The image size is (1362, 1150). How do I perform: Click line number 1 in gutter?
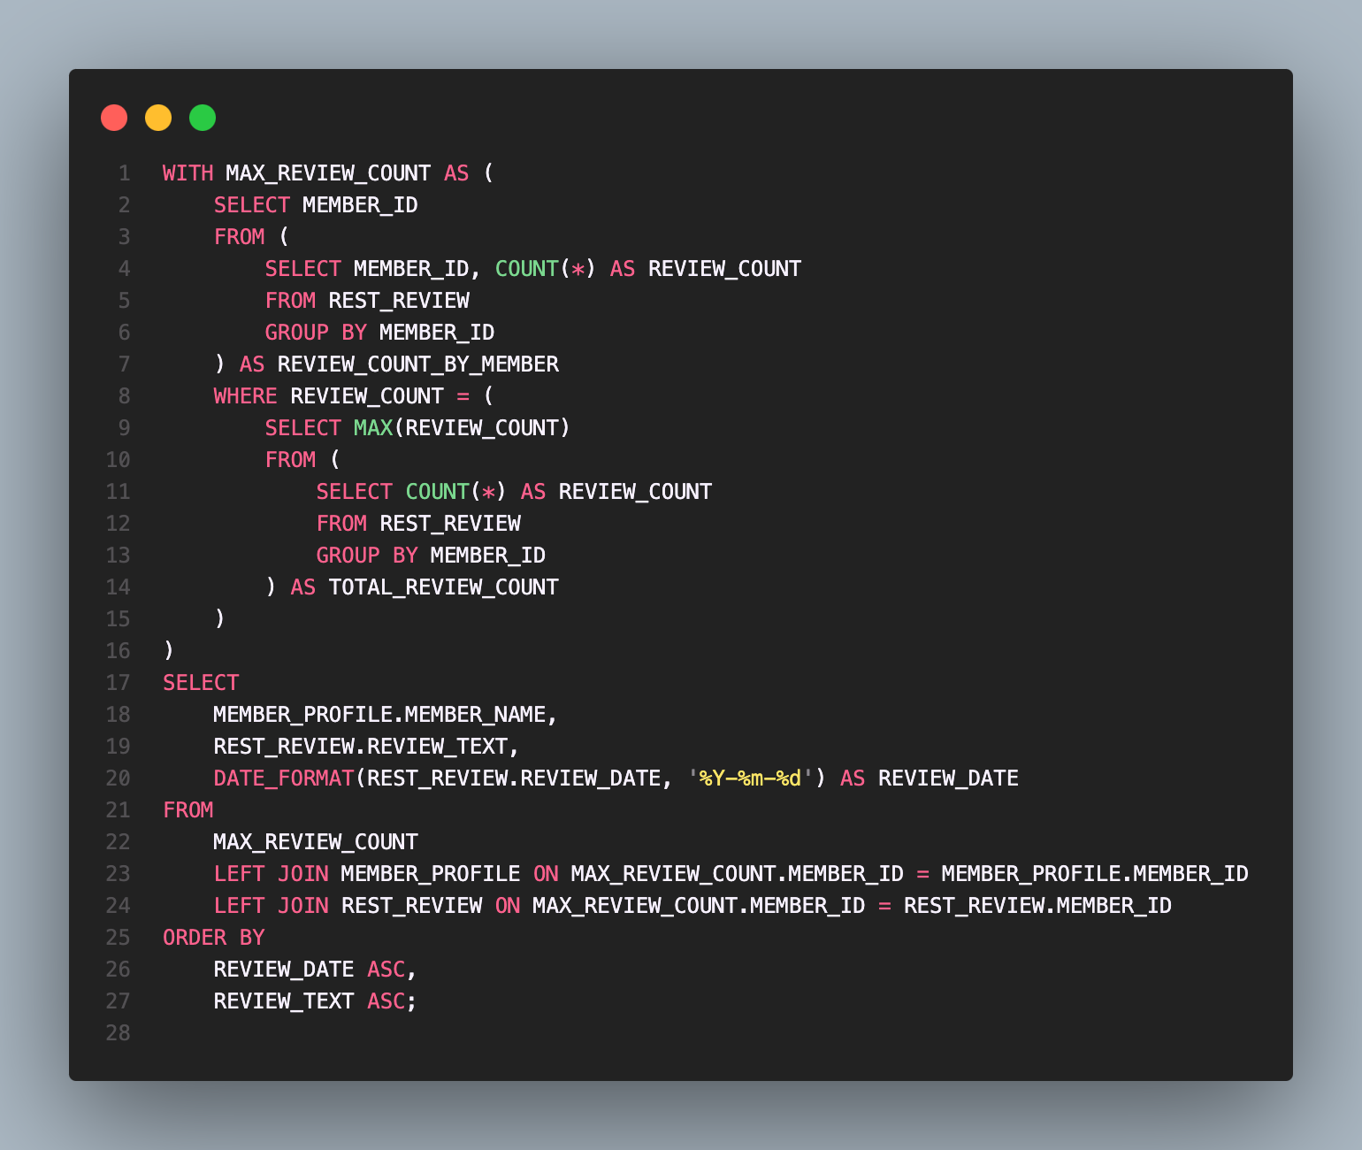[x=124, y=173]
